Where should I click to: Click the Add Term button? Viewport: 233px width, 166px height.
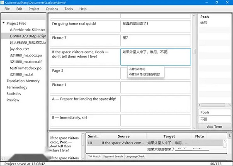tap(214, 127)
